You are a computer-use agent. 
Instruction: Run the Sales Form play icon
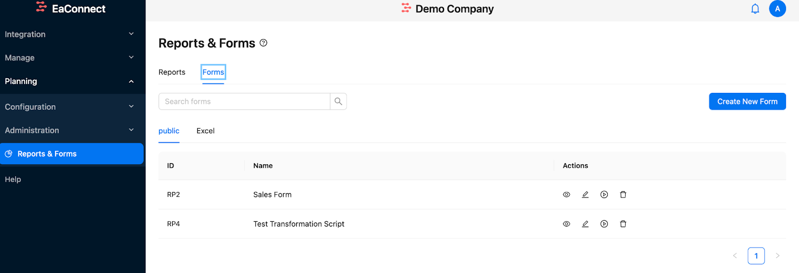(x=604, y=195)
